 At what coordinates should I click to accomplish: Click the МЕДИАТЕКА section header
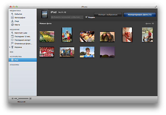click(15, 11)
